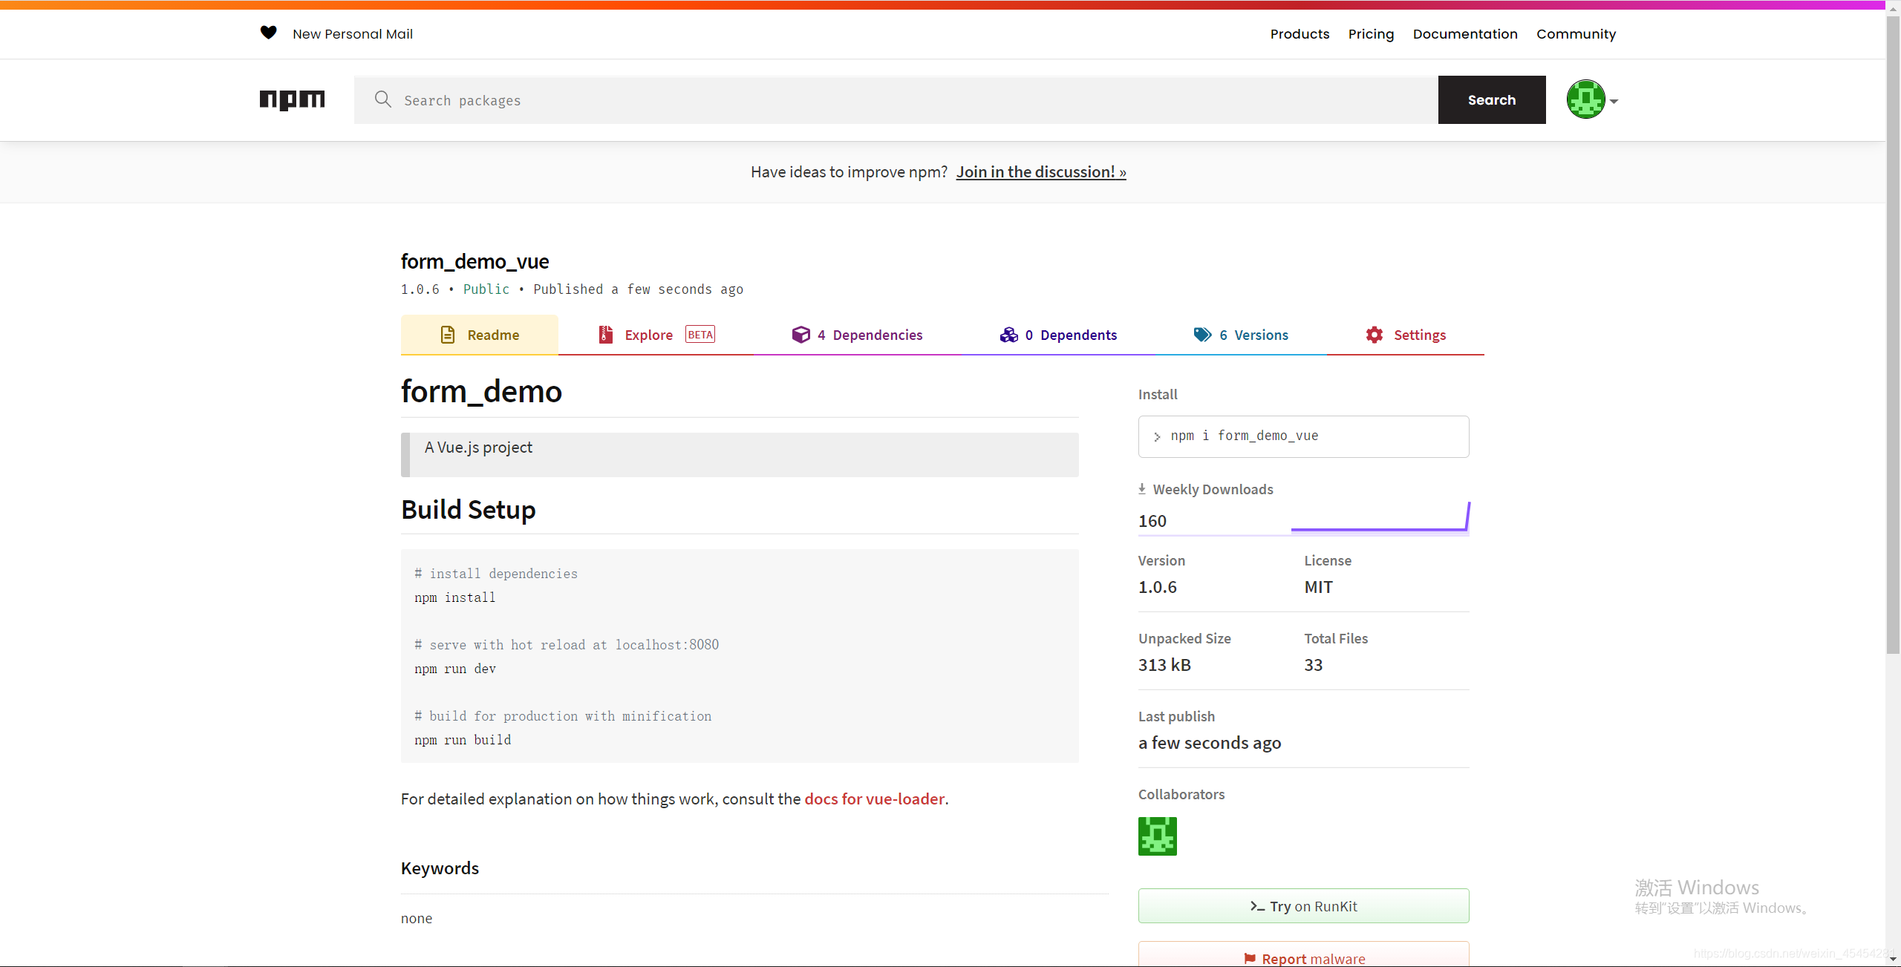Click the Dependents boxes icon
1901x967 pixels.
(x=1008, y=335)
